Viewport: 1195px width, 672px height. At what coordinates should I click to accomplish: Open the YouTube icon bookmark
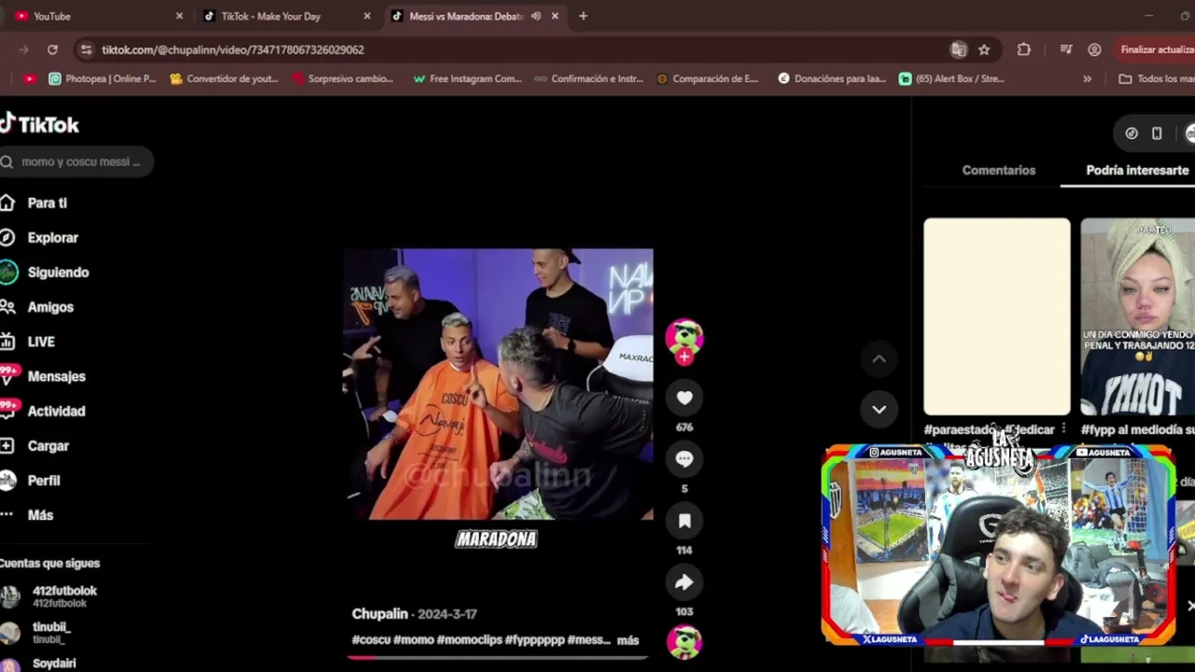pyautogui.click(x=30, y=78)
